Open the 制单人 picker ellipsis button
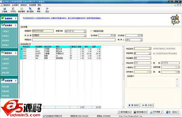Image resolution: width=182 pixels, height=118 pixels. (141, 40)
